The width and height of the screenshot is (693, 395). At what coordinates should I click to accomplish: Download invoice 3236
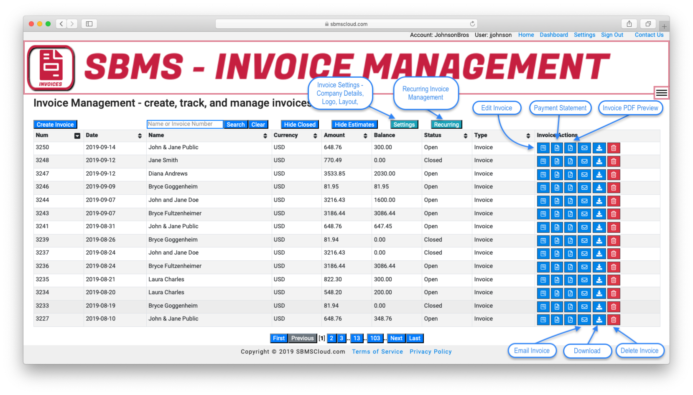coord(599,267)
